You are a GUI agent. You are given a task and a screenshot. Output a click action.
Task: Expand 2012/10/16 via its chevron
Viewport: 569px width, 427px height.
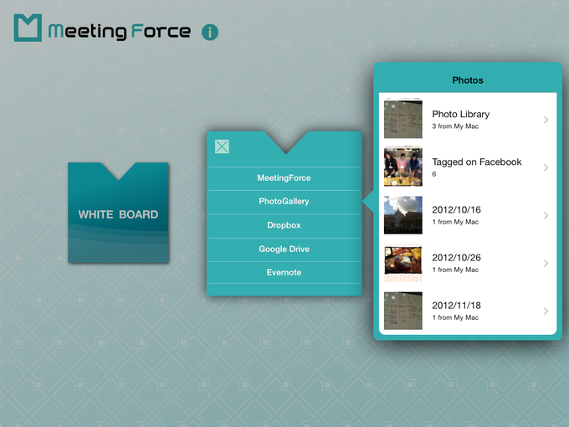click(546, 216)
